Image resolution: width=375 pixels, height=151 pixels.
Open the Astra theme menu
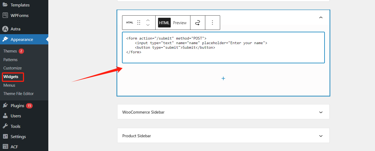15,29
